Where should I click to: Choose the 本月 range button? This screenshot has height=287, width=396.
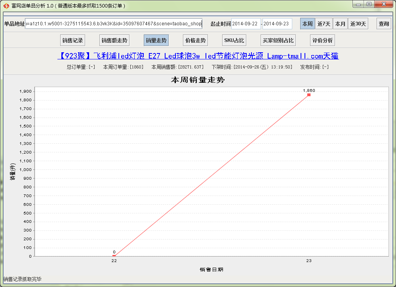point(340,24)
